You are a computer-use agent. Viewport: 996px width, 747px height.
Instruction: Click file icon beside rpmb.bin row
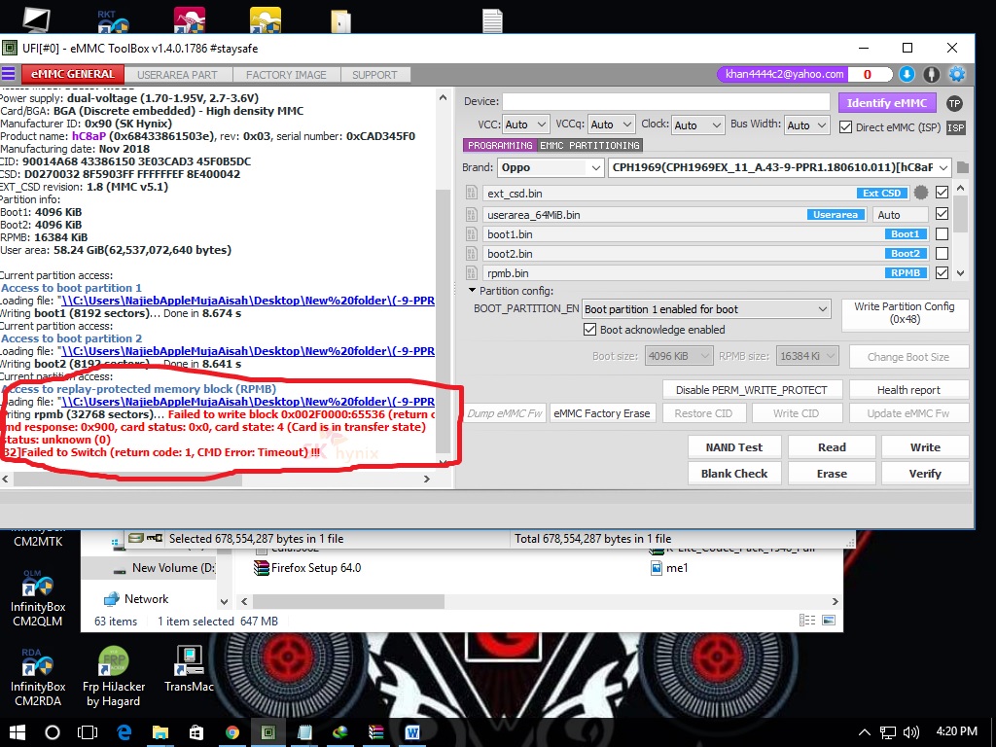pyautogui.click(x=472, y=273)
